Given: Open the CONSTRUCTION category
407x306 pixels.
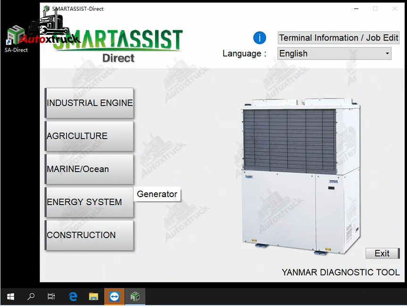Looking at the screenshot, I should pos(89,235).
